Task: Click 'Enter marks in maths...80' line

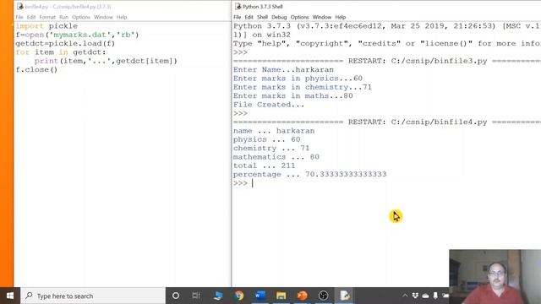Action: pyautogui.click(x=293, y=95)
